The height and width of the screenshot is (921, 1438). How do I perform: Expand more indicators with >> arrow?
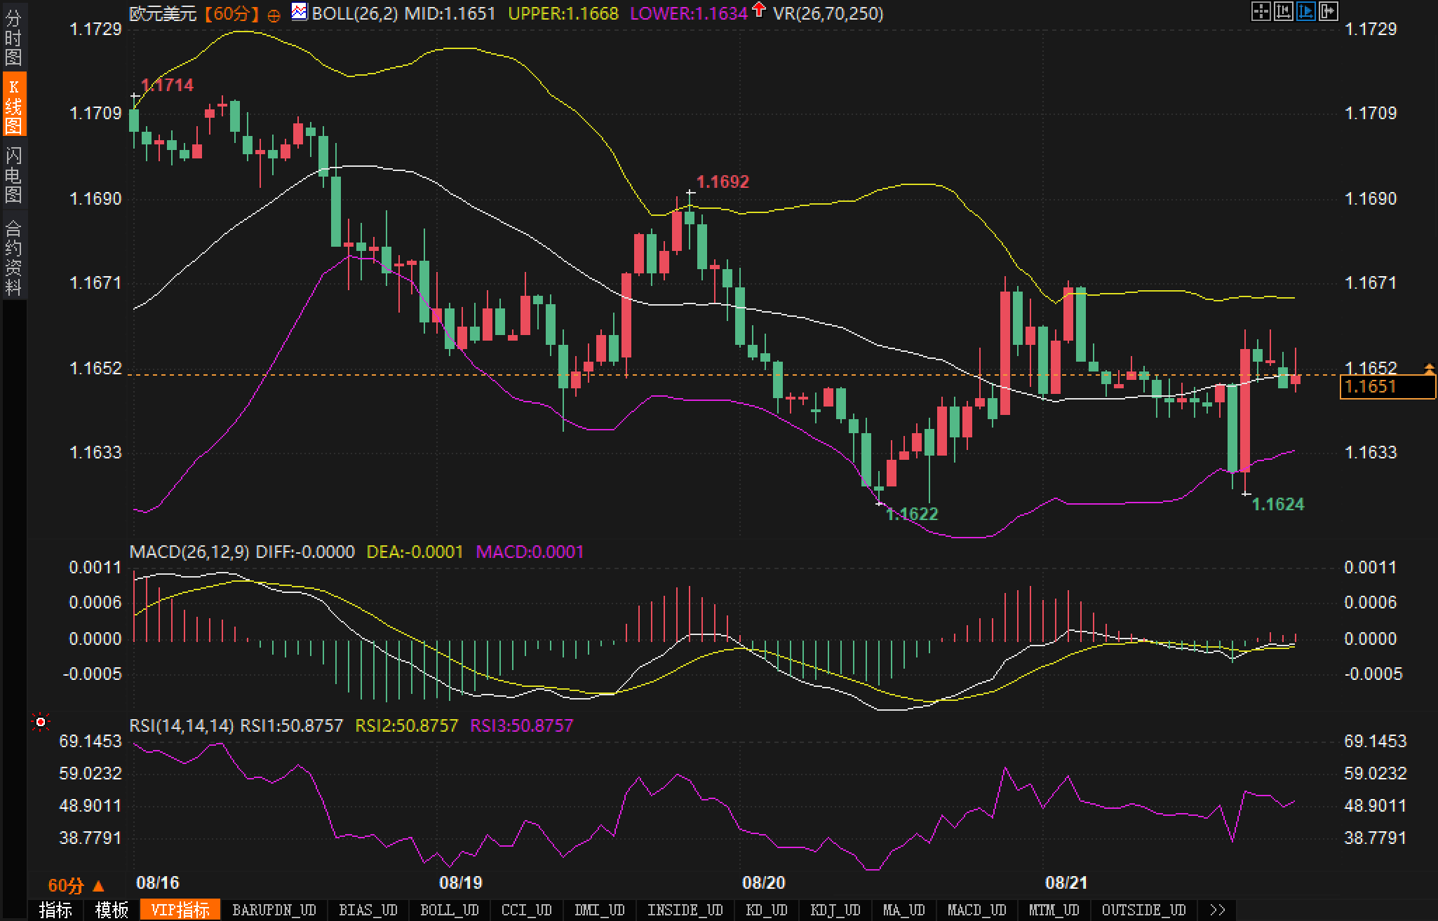1218,910
